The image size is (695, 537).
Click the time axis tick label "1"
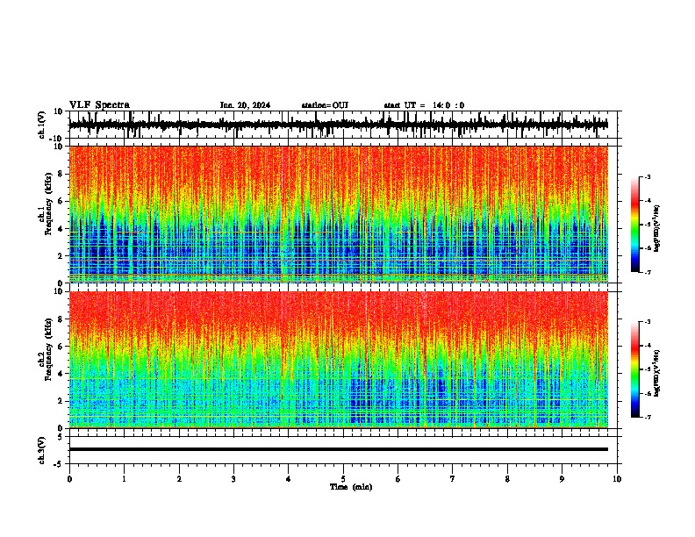(x=124, y=479)
